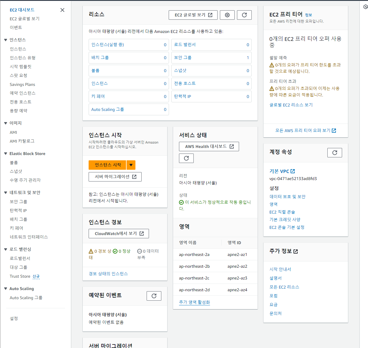Click 경보 상태의 인스턴스 link
The height and width of the screenshot is (348, 368).
pos(108,274)
